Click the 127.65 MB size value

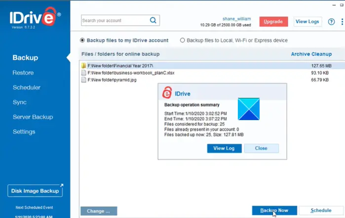321,66
